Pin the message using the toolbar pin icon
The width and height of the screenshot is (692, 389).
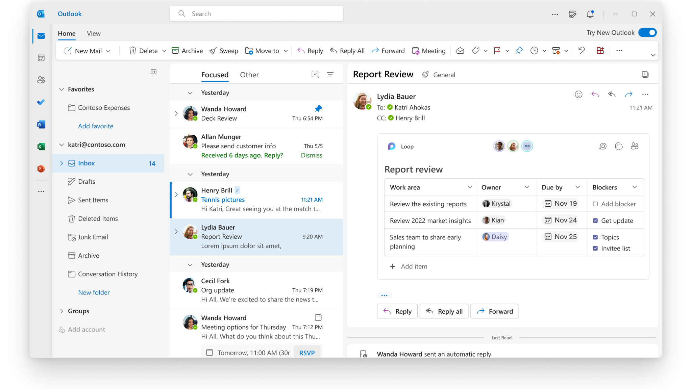click(x=519, y=51)
